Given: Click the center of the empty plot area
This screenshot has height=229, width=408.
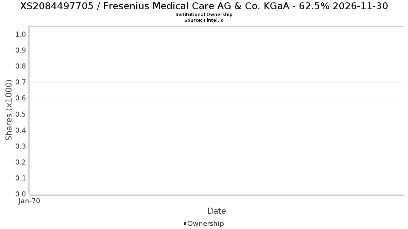Looking at the screenshot, I should coord(217,110).
